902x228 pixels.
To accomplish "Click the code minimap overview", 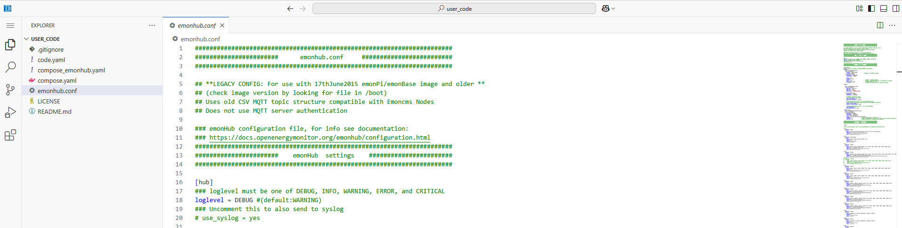I will point(870,135).
